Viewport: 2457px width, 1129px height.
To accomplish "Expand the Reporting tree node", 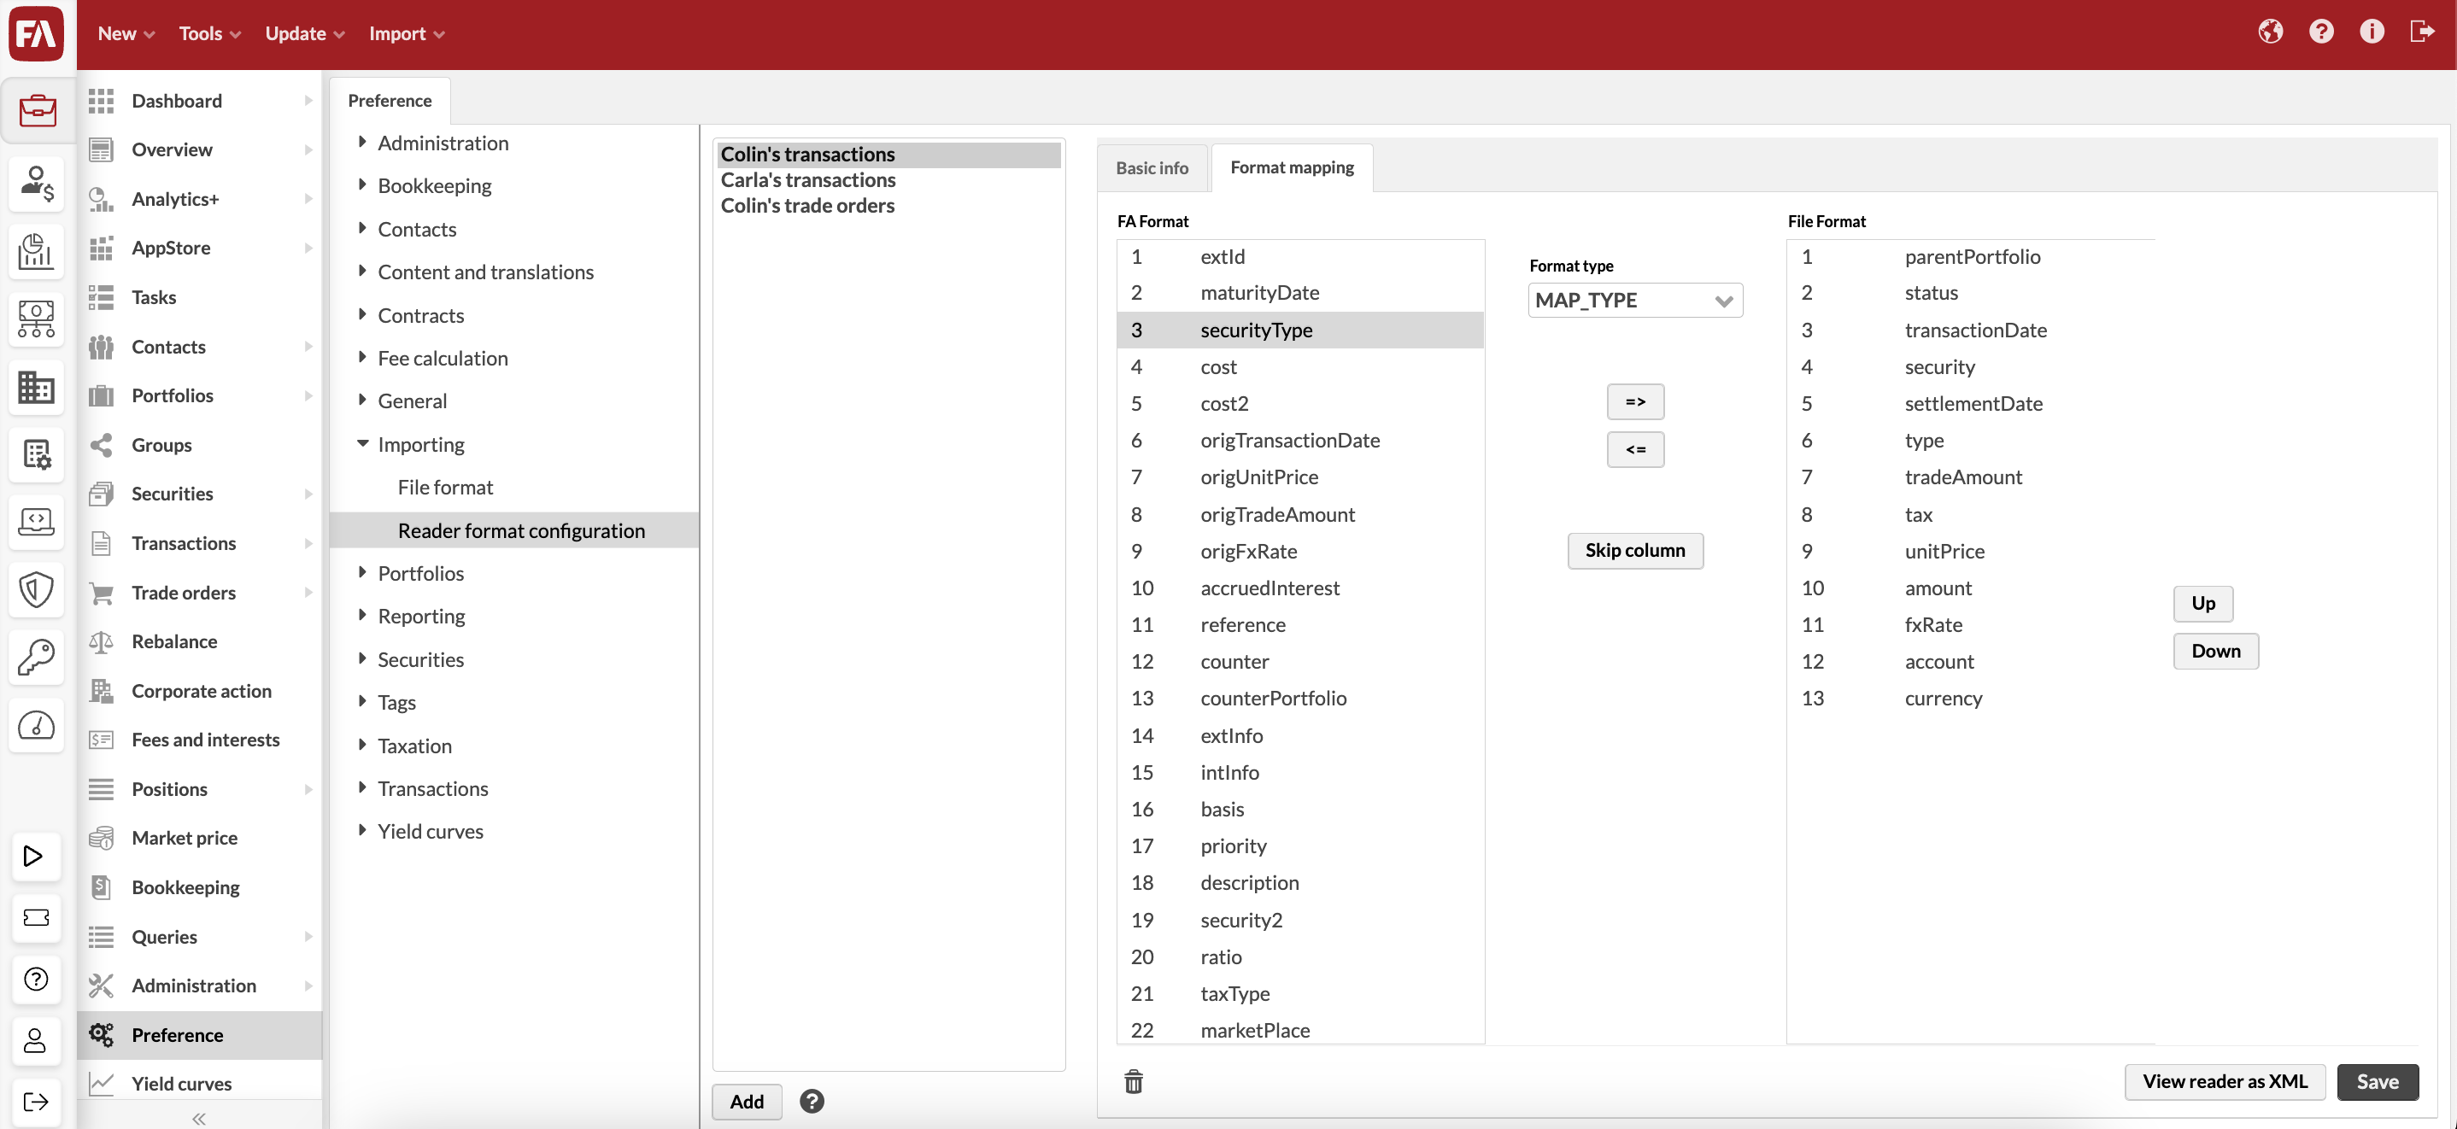I will pyautogui.click(x=362, y=615).
